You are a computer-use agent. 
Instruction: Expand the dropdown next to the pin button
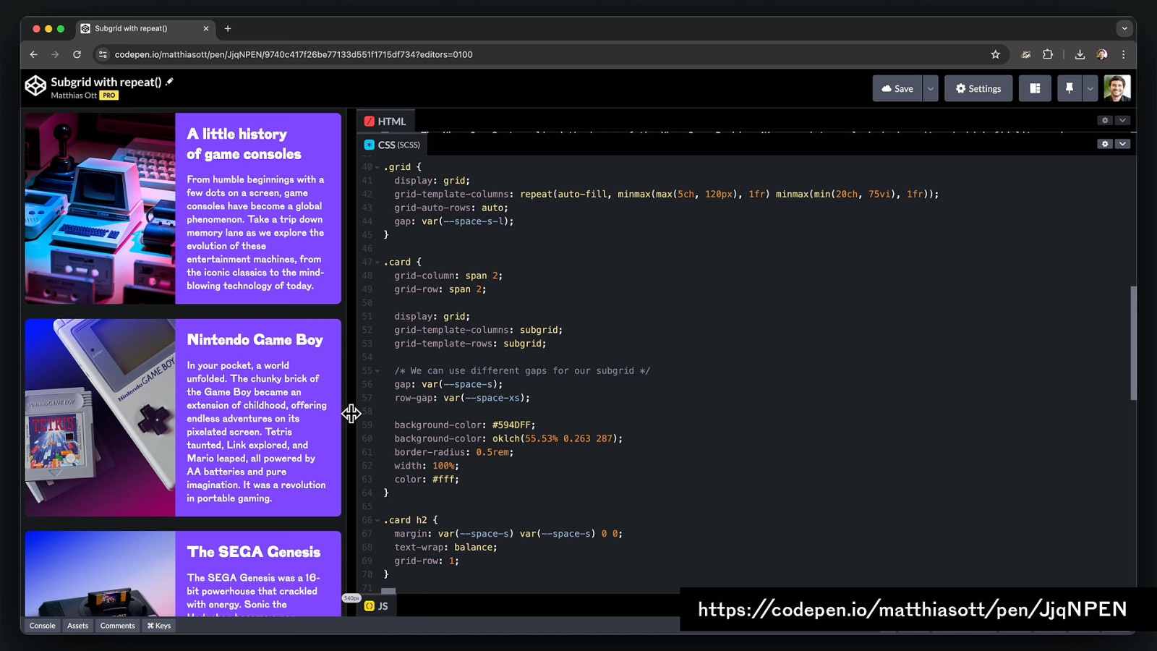click(1090, 88)
